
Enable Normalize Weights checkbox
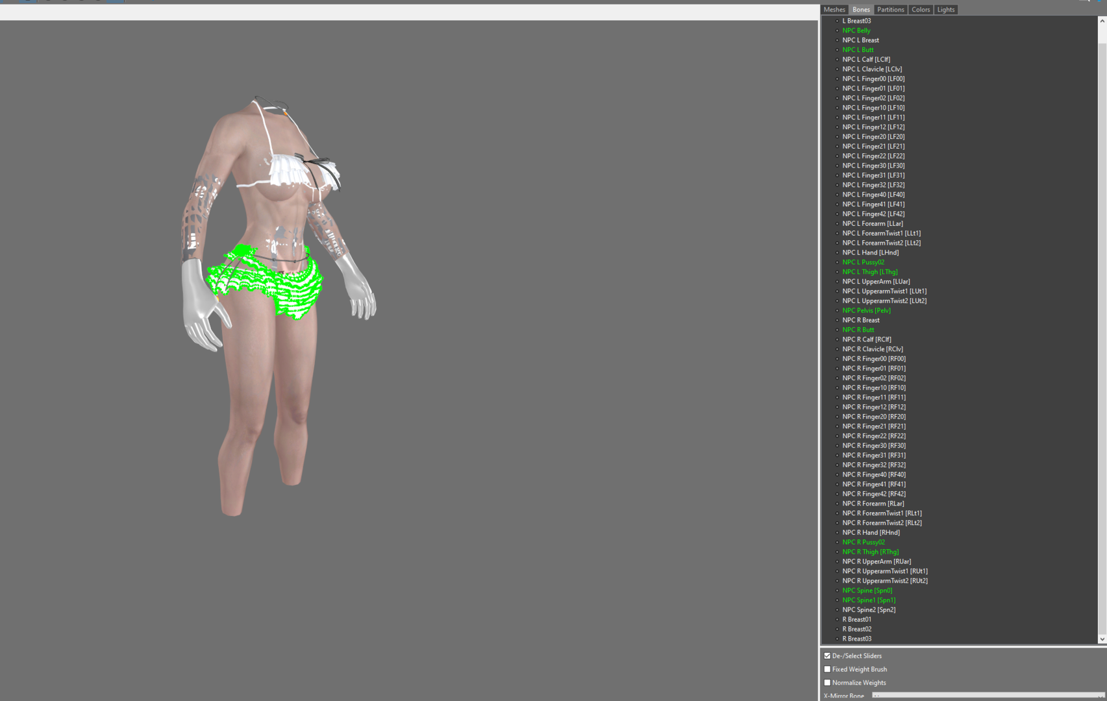pos(827,683)
